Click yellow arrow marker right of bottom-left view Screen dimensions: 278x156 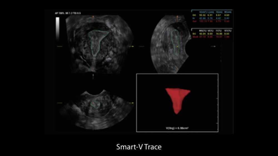point(133,103)
